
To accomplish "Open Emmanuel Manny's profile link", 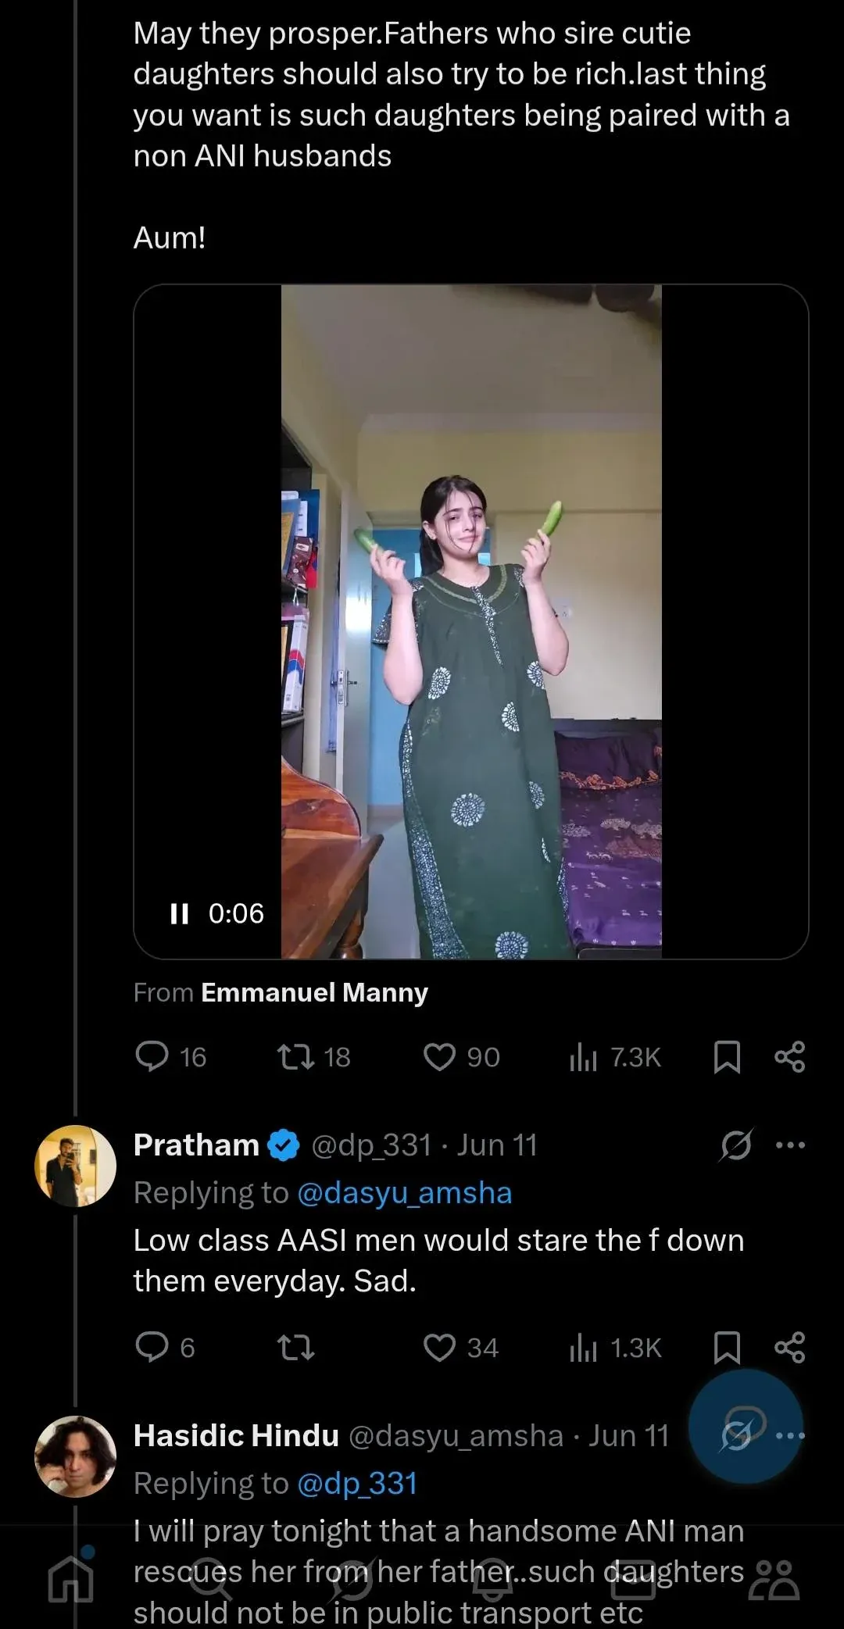I will click(x=314, y=992).
